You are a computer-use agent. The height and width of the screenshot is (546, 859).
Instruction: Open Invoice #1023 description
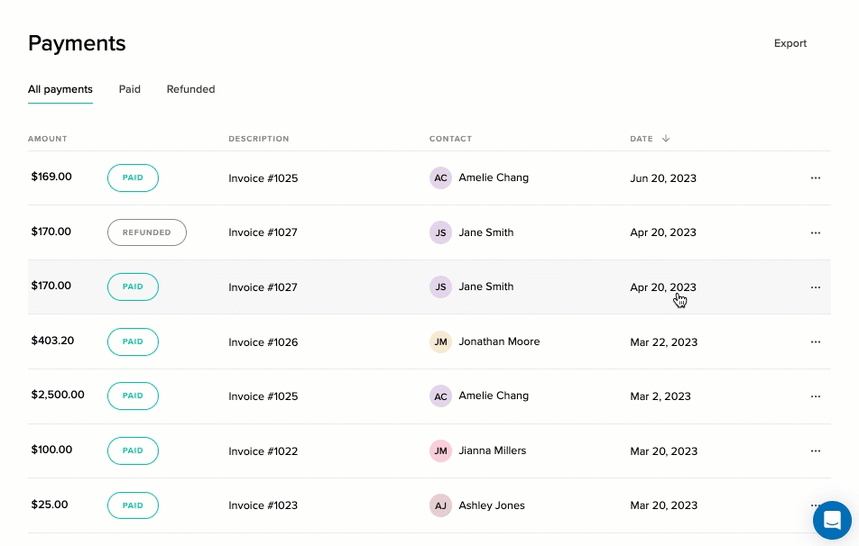pyautogui.click(x=263, y=505)
